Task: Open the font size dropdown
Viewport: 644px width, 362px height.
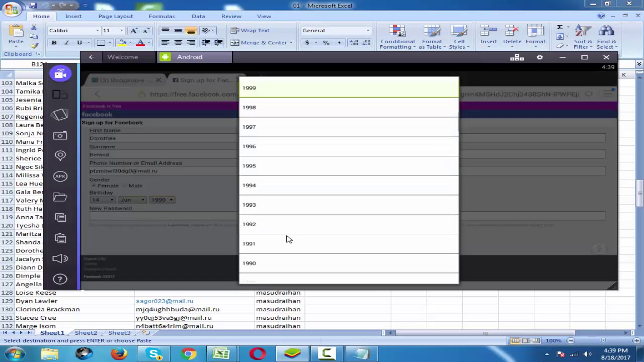Action: (121, 30)
